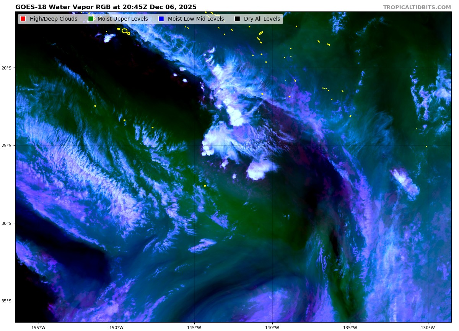Select the Moist Upper Levels legend label
Viewport: 459px width, 331px height.
tap(122, 19)
